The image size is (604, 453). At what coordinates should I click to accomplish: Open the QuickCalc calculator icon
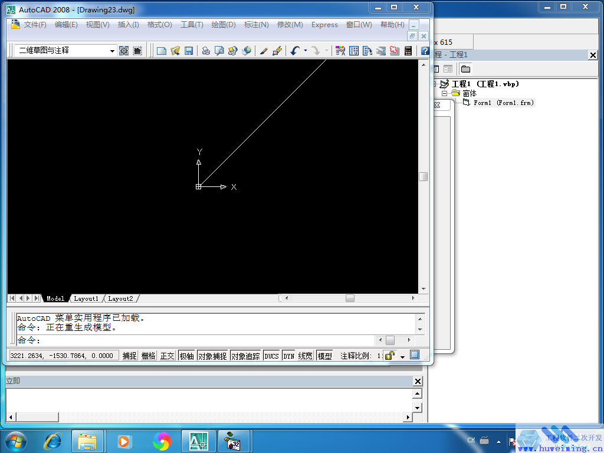point(408,51)
